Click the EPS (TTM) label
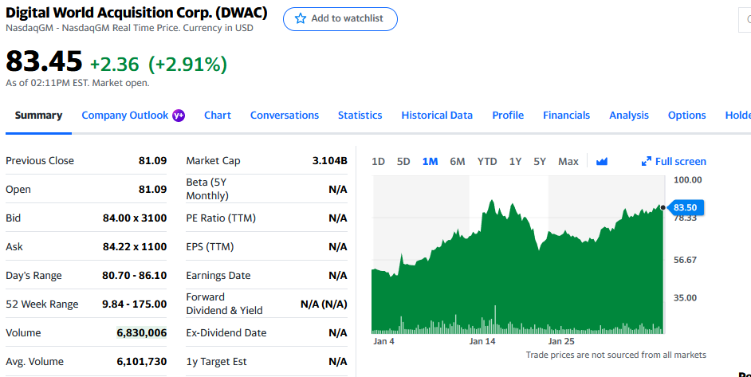Image resolution: width=751 pixels, height=377 pixels. (210, 247)
